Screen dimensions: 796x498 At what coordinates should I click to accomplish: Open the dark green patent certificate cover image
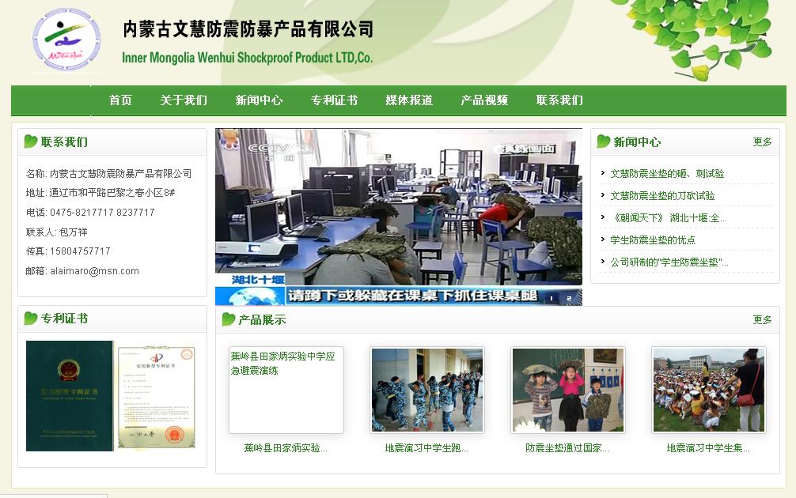tap(70, 395)
